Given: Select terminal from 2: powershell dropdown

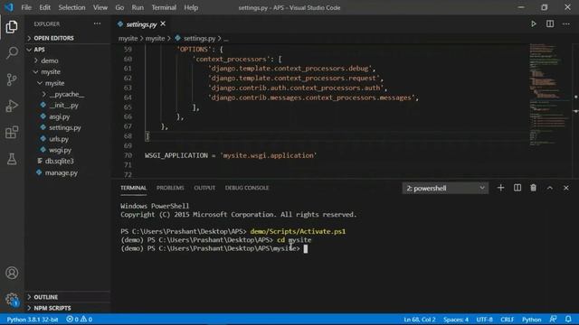Looking at the screenshot, I should coord(445,189).
